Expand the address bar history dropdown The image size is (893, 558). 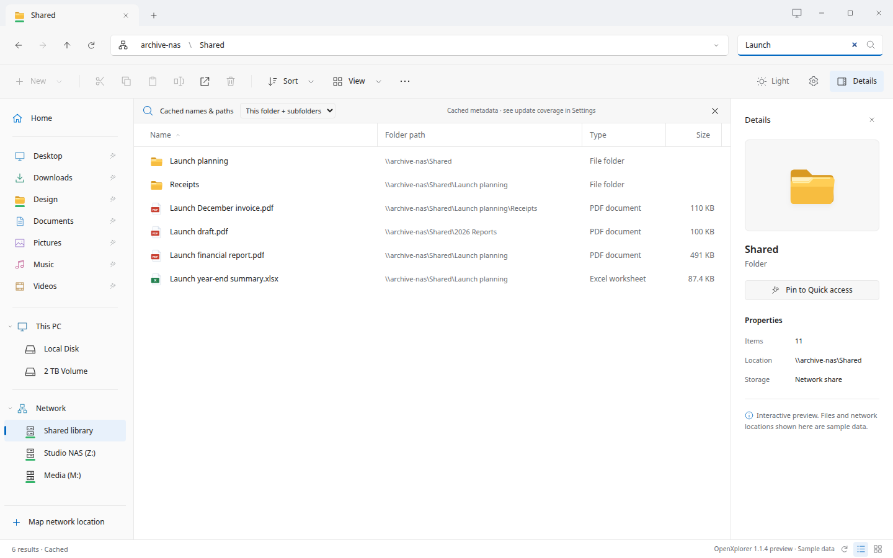coord(716,45)
